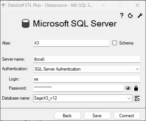This screenshot has height=121, width=146.
Task: Open settings with the wrench icon
Action: coord(140,16)
